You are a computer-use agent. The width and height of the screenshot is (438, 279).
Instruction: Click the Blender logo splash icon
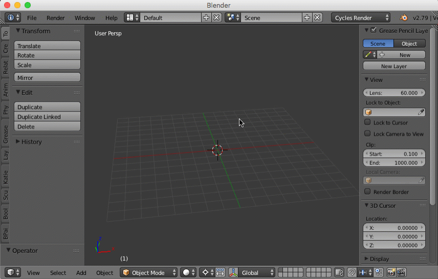pos(403,17)
